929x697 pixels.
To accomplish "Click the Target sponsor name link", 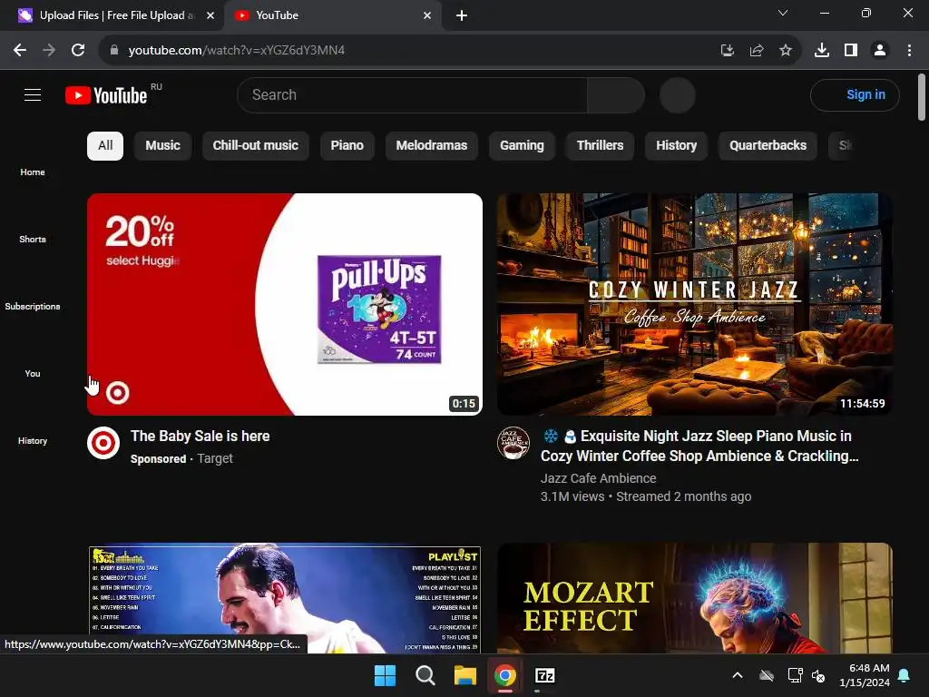I will (215, 458).
